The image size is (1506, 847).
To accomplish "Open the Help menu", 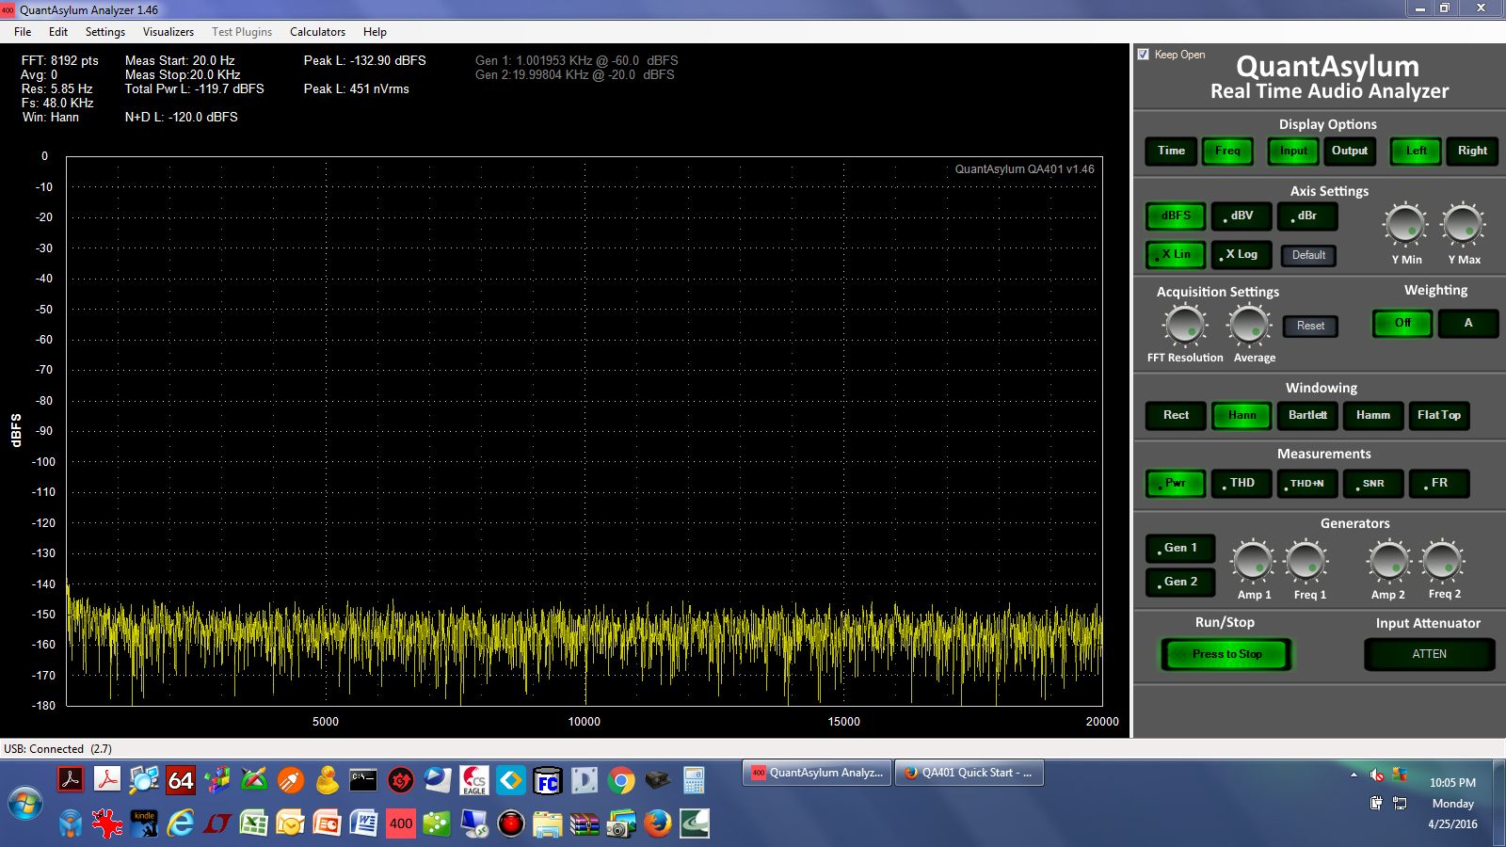I will tap(375, 32).
